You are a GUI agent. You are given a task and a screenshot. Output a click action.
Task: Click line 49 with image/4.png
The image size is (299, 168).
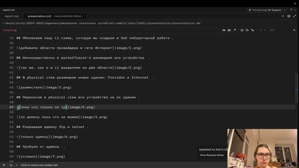point(56,107)
